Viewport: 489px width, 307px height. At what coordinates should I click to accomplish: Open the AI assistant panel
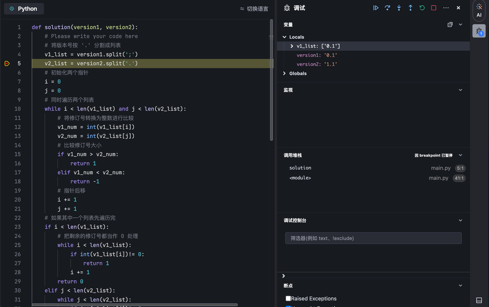click(479, 10)
